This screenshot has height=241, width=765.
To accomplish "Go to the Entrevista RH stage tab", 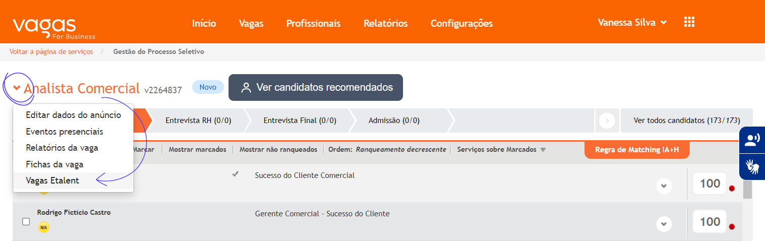I will (x=198, y=120).
